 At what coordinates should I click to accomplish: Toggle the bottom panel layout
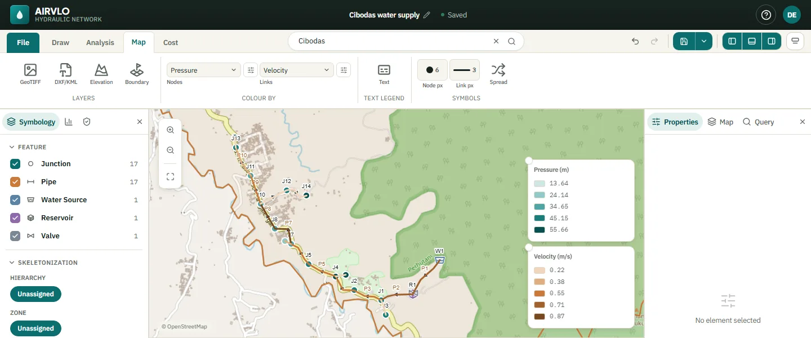tap(752, 41)
